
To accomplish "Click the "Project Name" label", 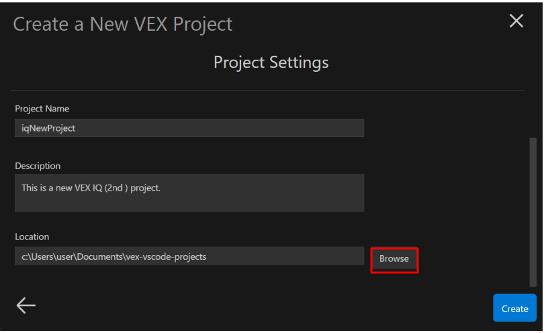I will pyautogui.click(x=42, y=109).
